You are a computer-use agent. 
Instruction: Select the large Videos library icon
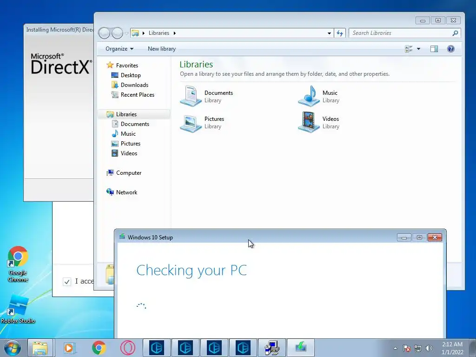coord(309,122)
